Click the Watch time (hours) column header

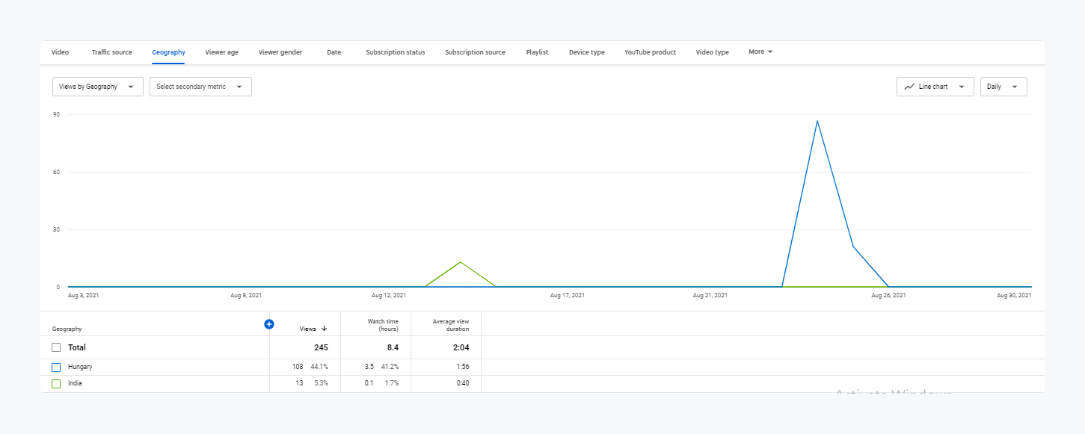coord(382,325)
